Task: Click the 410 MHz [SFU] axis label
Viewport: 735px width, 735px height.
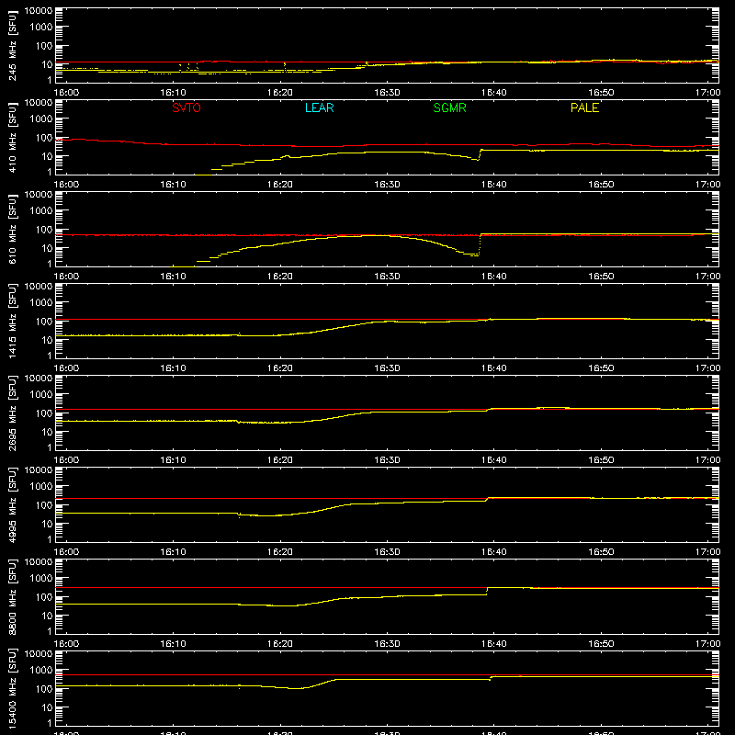Action: 13,137
